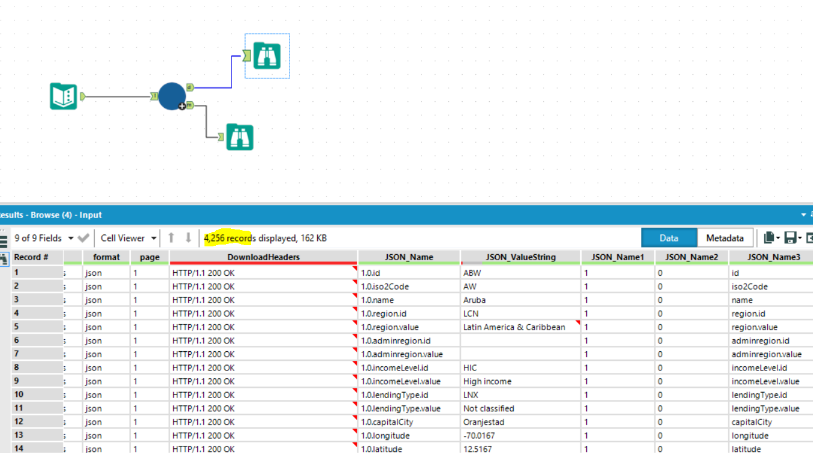Switch to the Data tab
Viewport: 813px width, 453px height.
tap(669, 238)
